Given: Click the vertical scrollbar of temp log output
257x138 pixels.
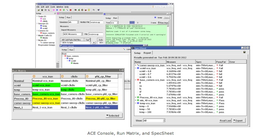Looking at the screenshot, I should (168, 35).
